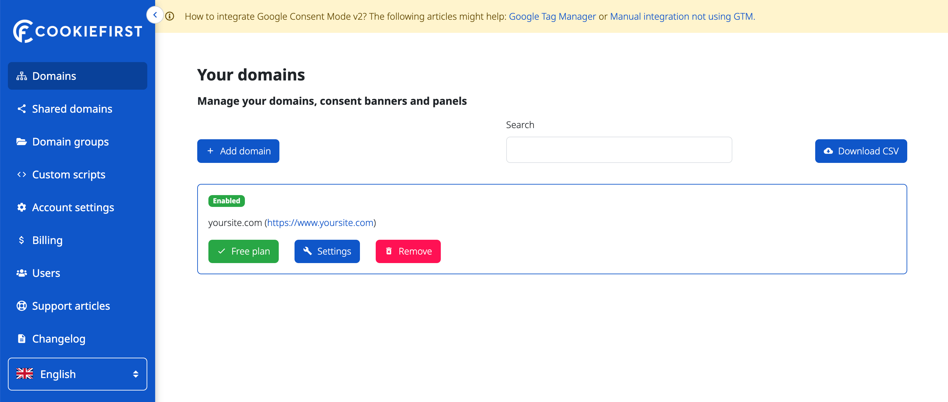This screenshot has height=402, width=948.
Task: Click the Domain groups folder icon
Action: (x=21, y=142)
